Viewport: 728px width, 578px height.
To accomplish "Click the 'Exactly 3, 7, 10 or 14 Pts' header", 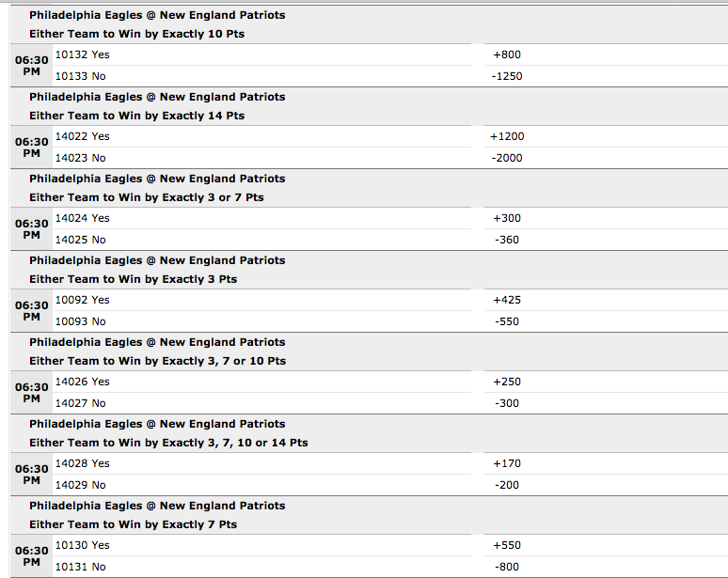I will [x=168, y=443].
